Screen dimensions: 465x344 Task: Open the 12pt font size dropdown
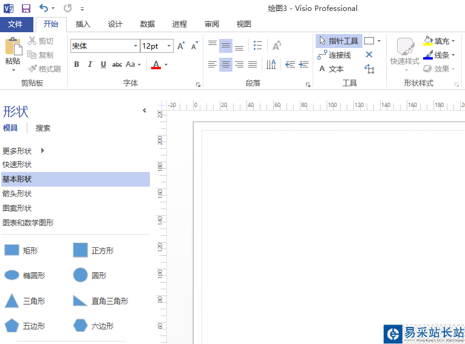tap(169, 46)
